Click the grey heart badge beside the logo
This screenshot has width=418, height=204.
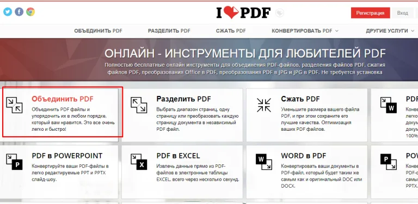point(280,13)
